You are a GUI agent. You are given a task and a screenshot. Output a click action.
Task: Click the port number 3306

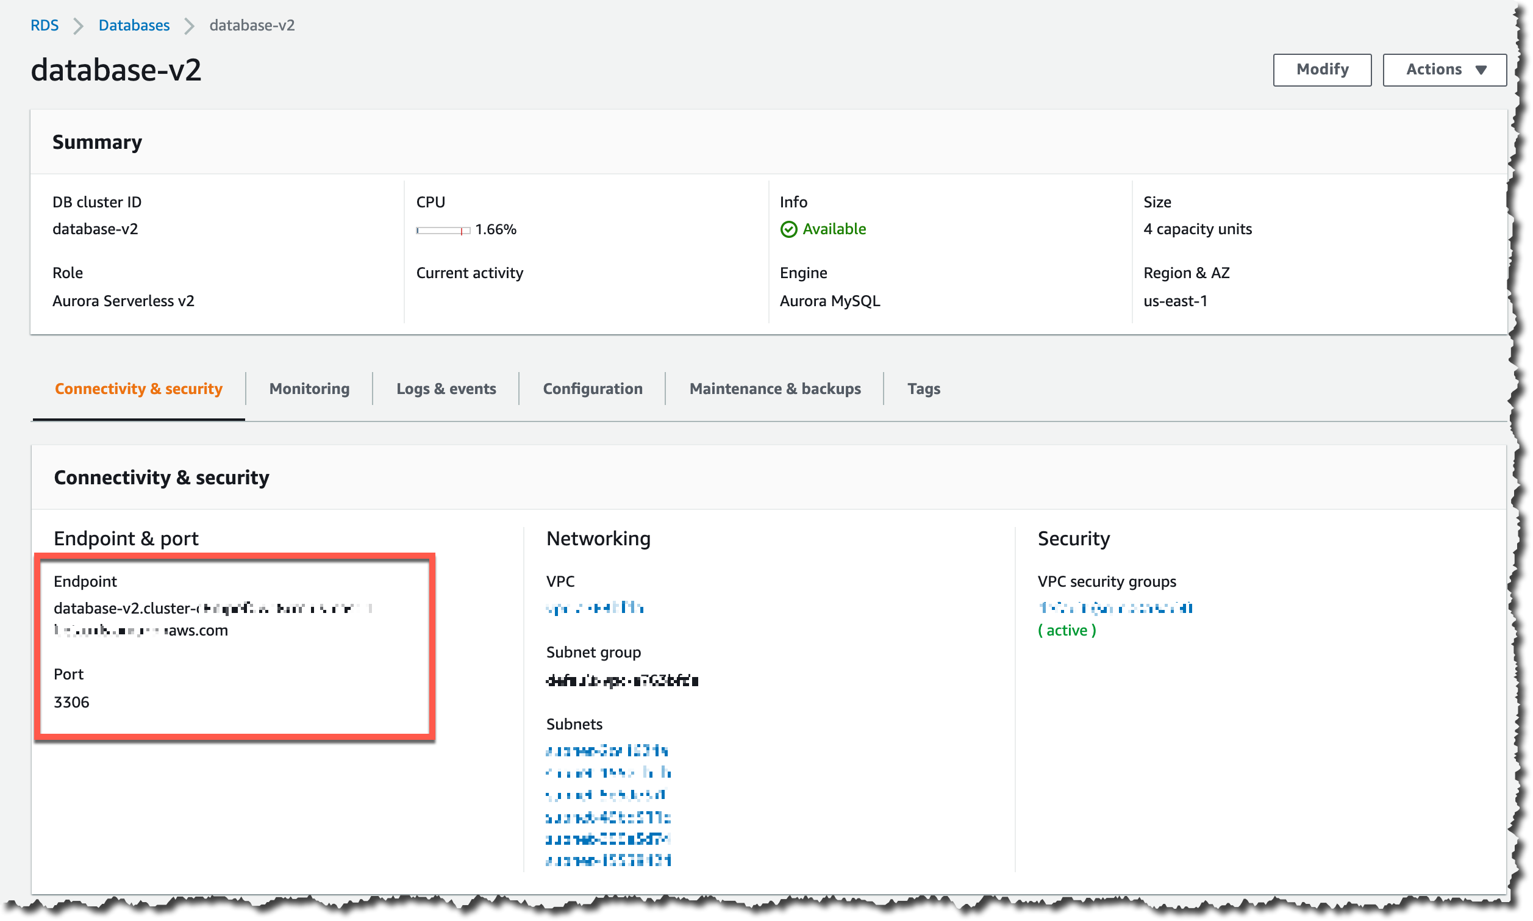71,702
